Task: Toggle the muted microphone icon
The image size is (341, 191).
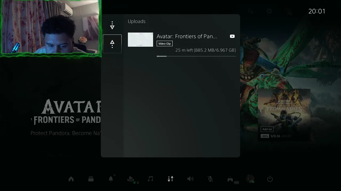Action: [x=210, y=179]
